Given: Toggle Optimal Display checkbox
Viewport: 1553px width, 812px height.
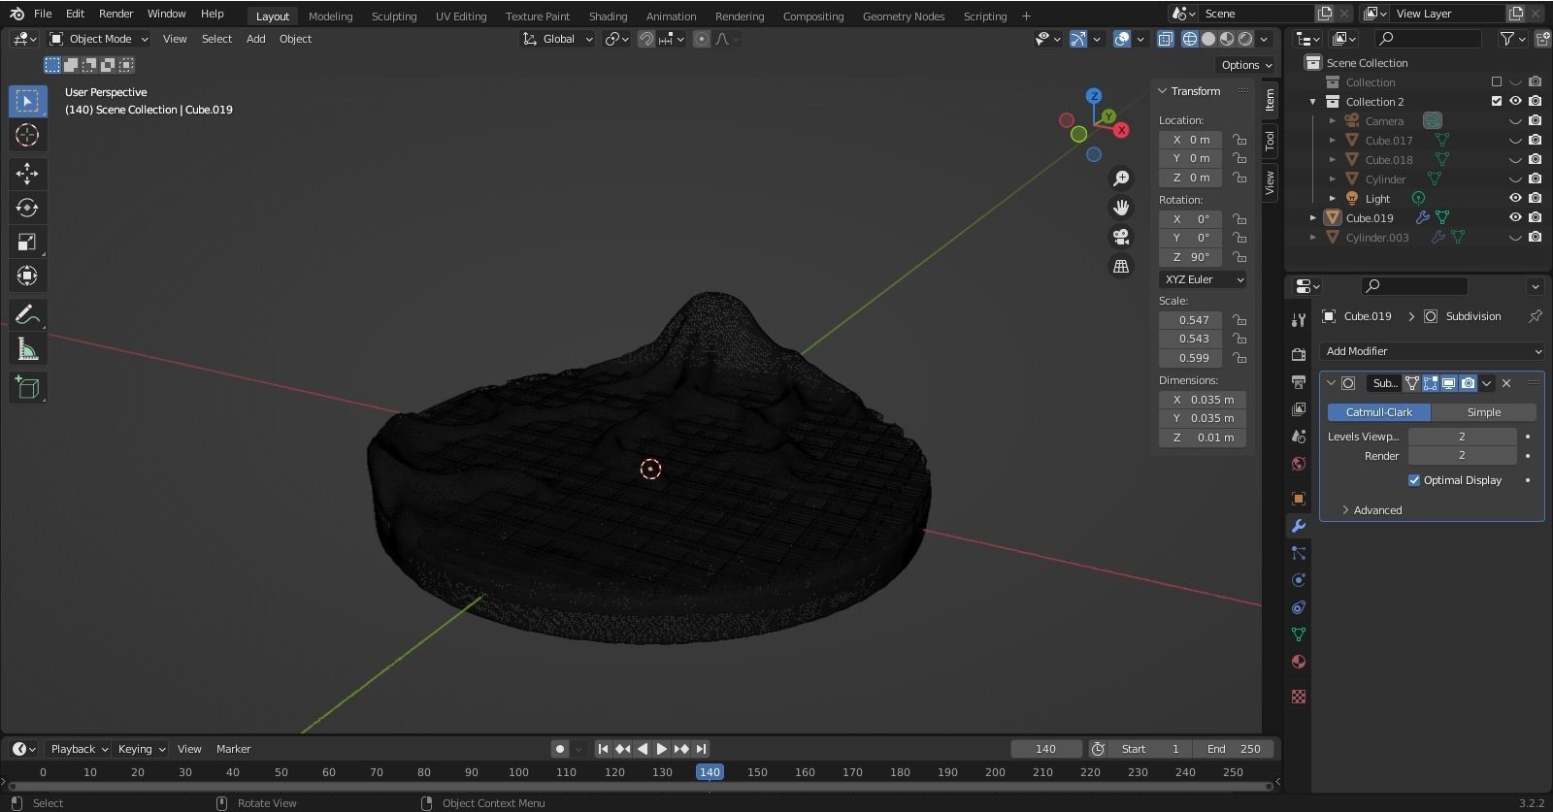Looking at the screenshot, I should 1414,480.
